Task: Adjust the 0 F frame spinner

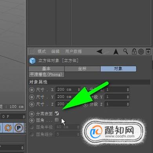Action: coord(24,117)
